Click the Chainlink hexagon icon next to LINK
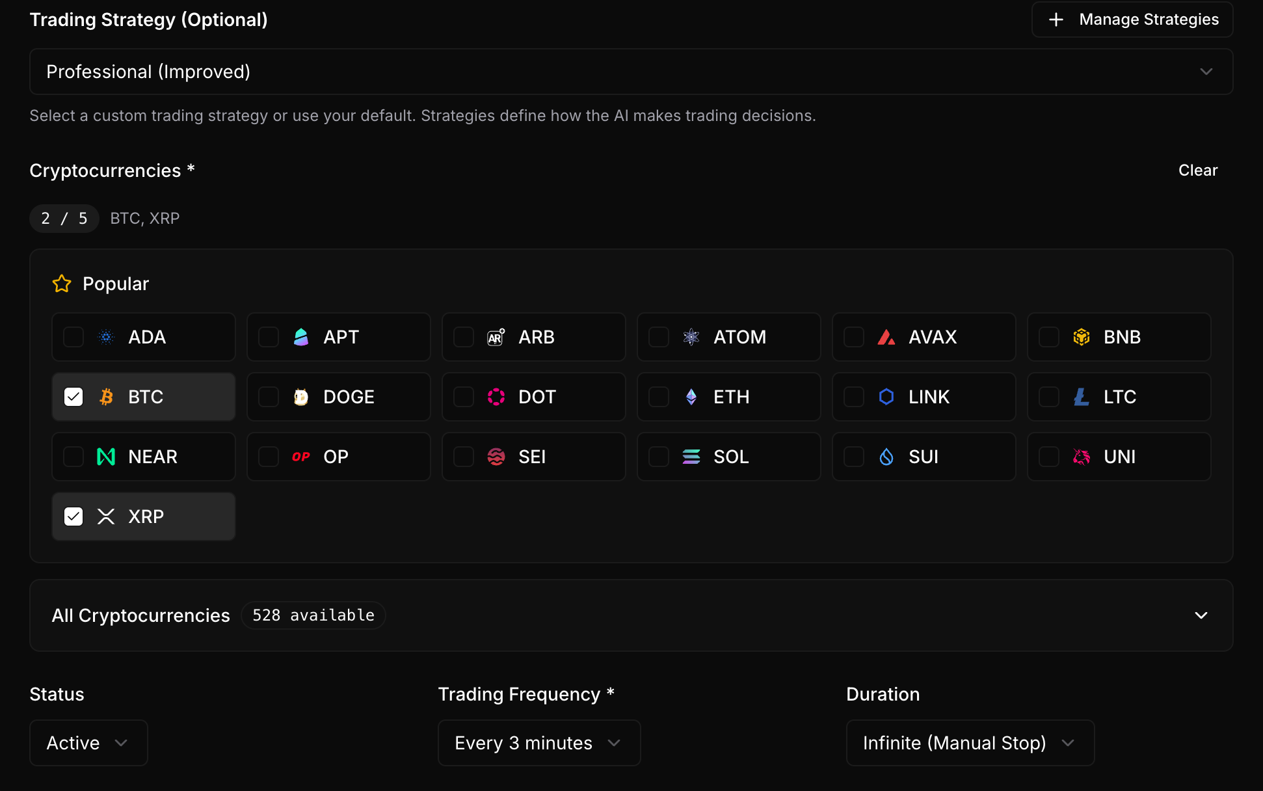This screenshot has height=791, width=1263. (886, 397)
